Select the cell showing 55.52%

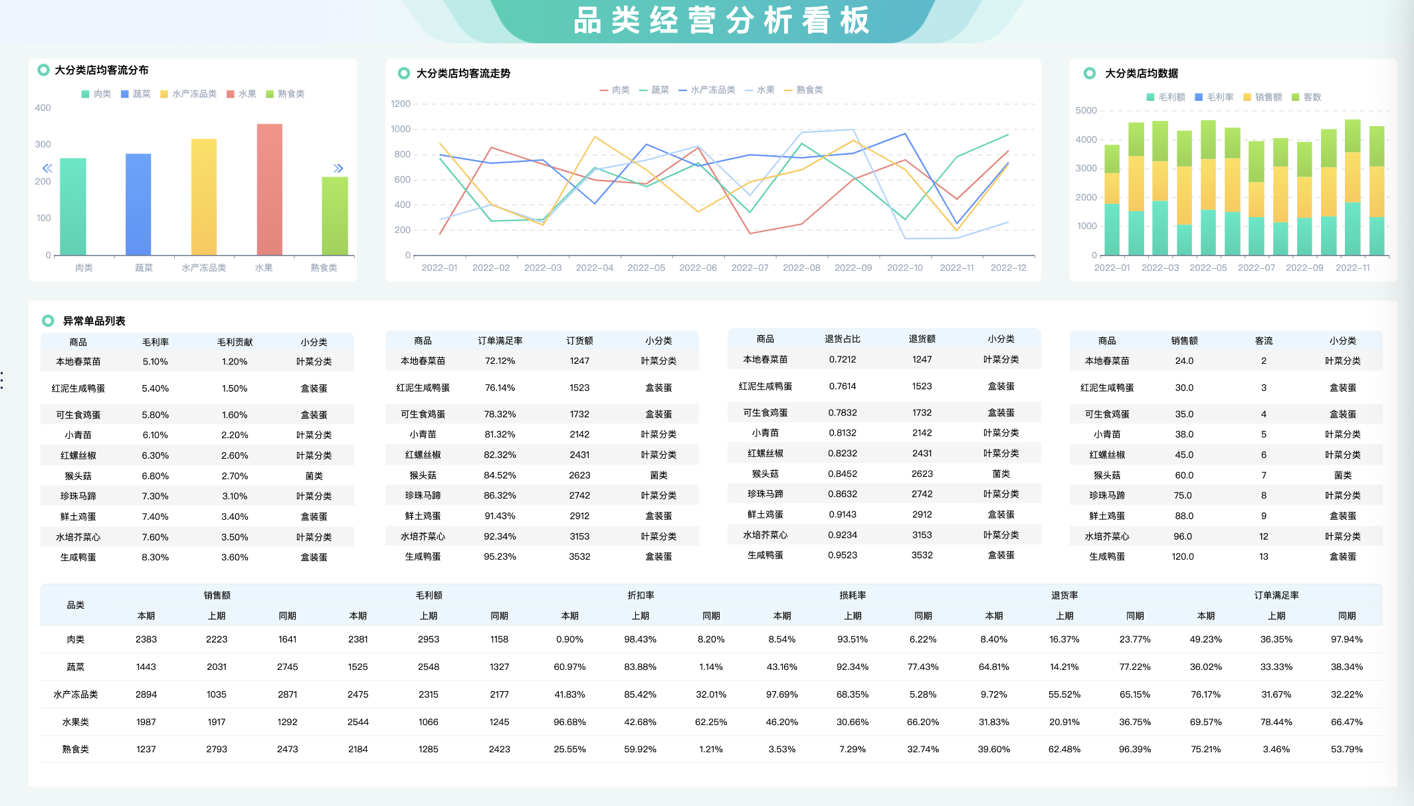pyautogui.click(x=1064, y=694)
